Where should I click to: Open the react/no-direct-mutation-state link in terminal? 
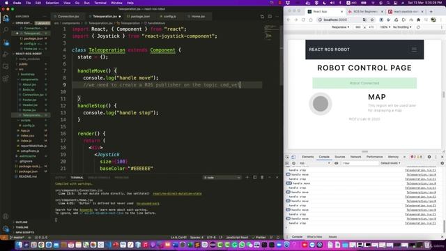177,194
